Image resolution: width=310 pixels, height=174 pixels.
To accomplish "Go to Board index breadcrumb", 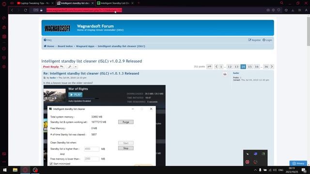I will click(65, 46).
